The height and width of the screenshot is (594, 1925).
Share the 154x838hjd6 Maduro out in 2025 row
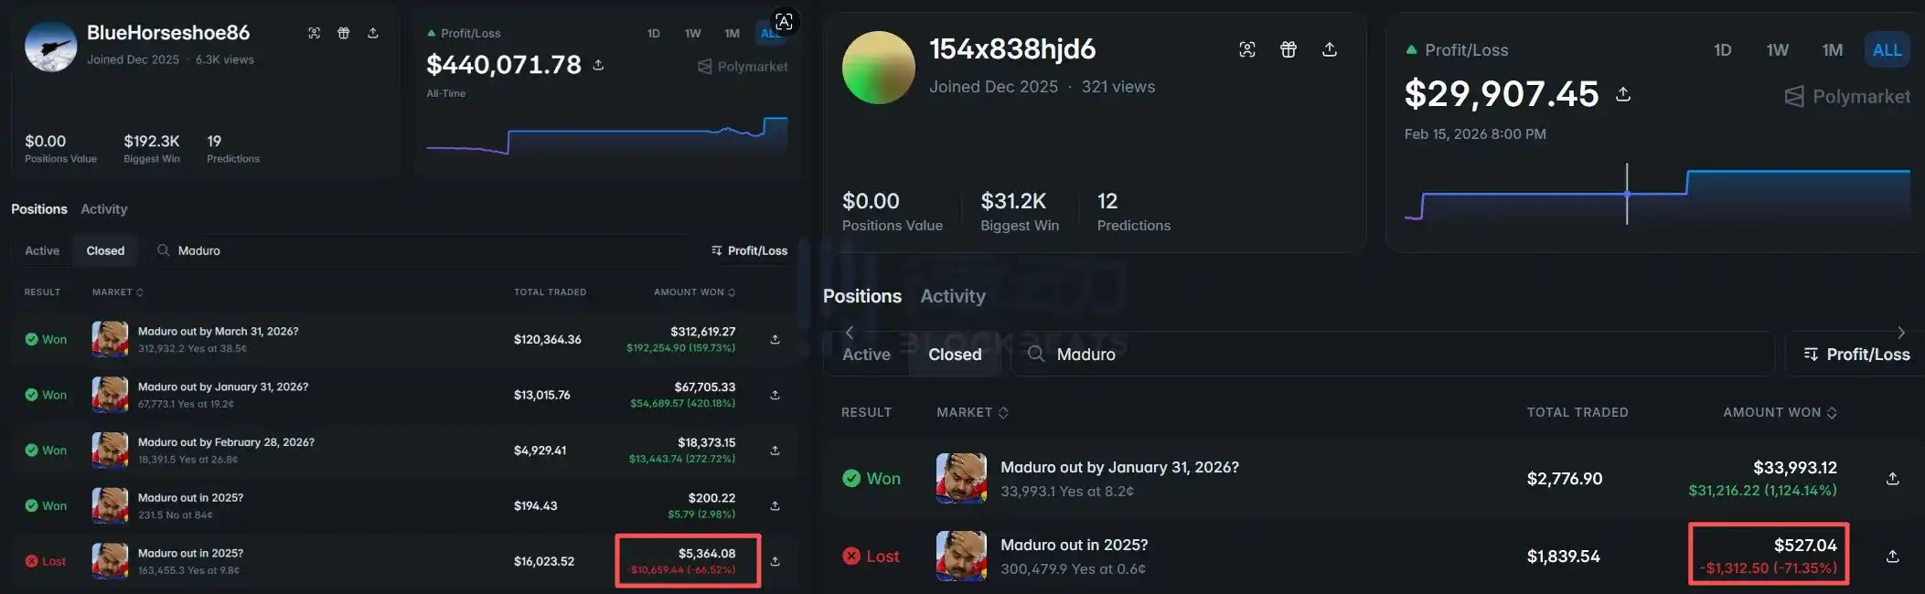click(1893, 557)
